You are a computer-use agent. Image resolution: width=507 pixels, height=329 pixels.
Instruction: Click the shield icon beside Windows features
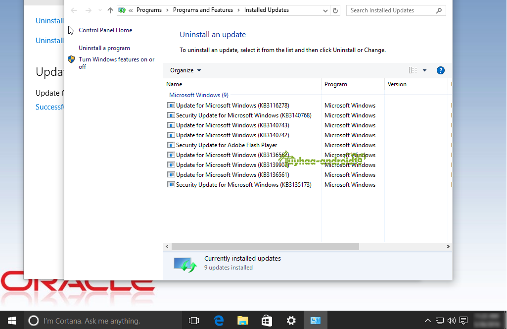(x=71, y=59)
